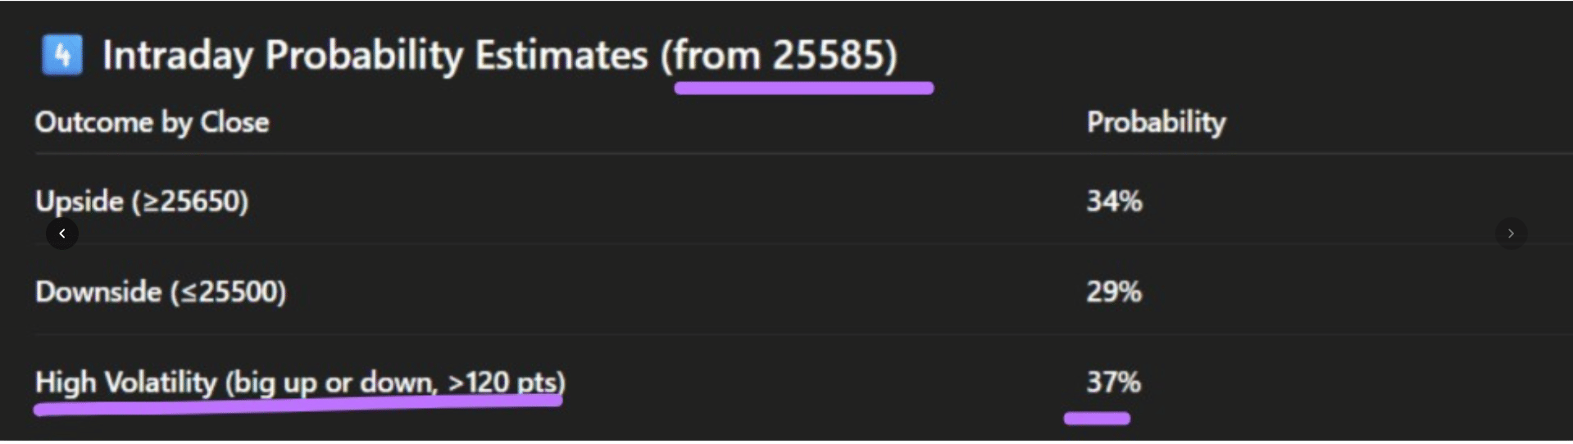Click the 29% probability value
Screen dimensions: 1573x444
1114,292
